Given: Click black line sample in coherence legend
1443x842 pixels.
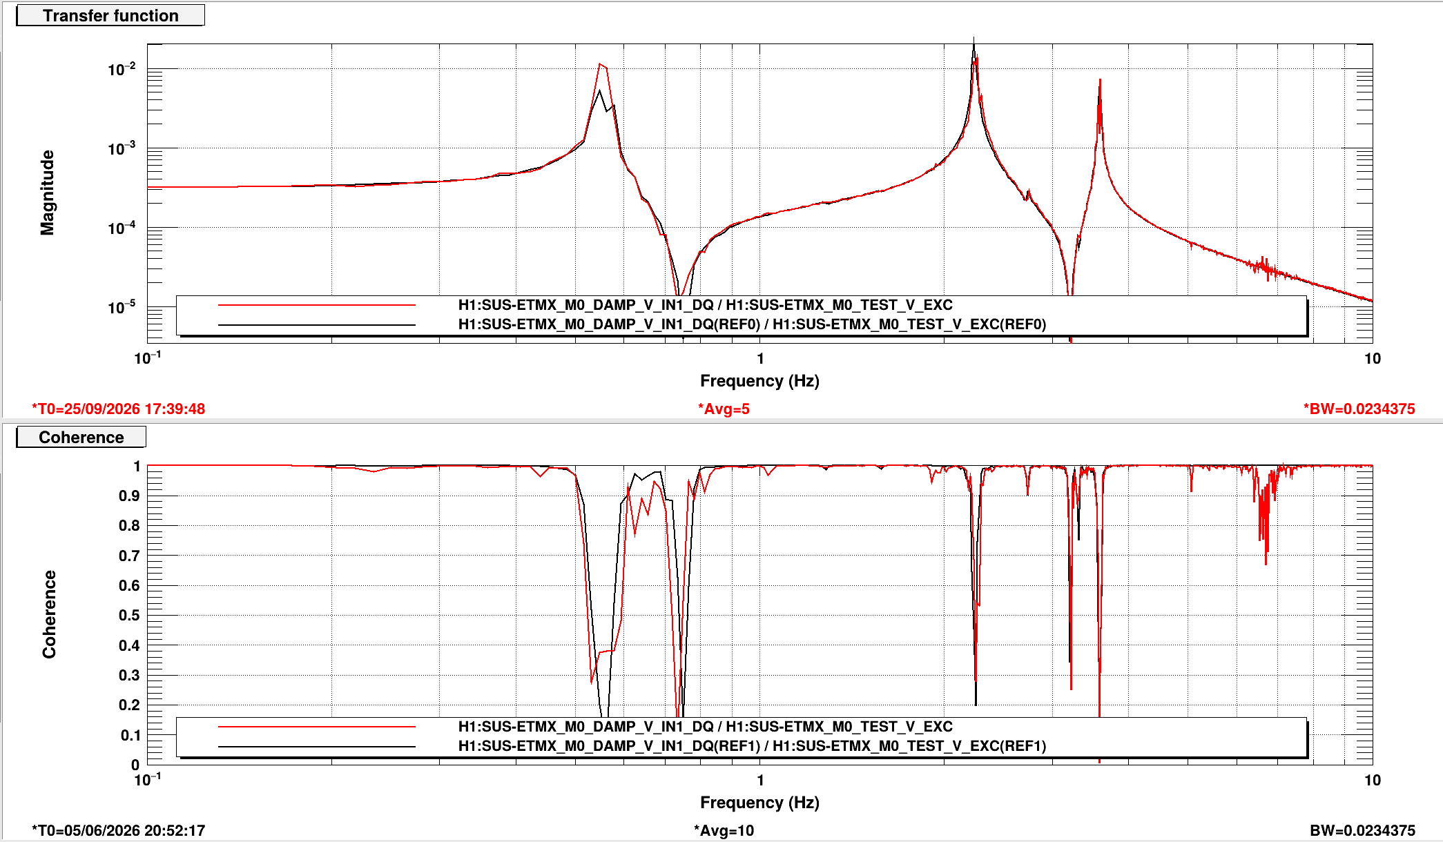Looking at the screenshot, I should click(317, 746).
